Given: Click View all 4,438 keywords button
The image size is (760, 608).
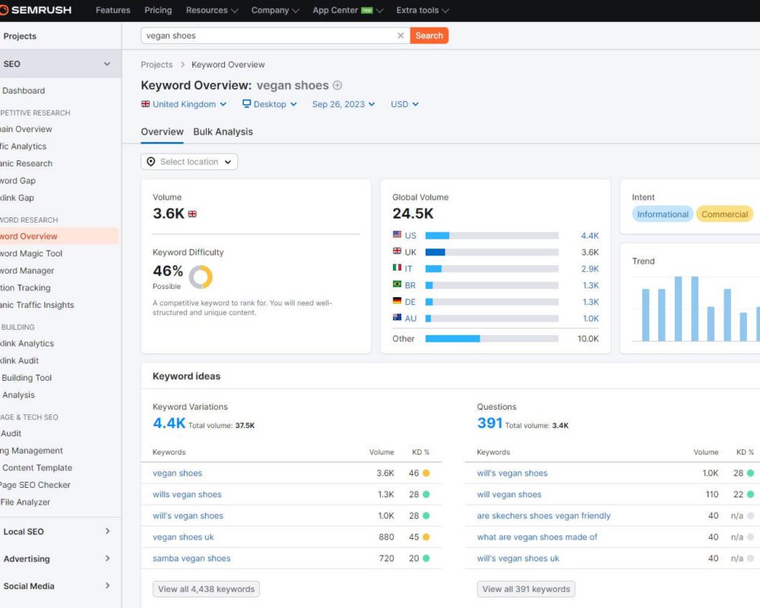Looking at the screenshot, I should coord(206,589).
